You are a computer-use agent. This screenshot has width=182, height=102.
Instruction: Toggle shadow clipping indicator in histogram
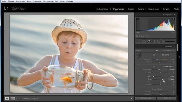[138, 19]
